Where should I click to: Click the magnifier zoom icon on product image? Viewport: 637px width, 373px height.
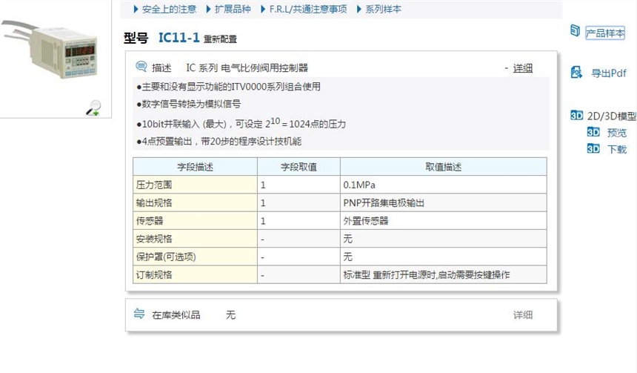click(93, 108)
